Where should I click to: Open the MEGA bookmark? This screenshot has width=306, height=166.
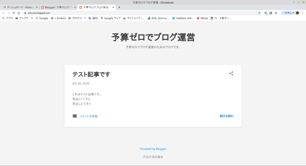[x=202, y=18]
